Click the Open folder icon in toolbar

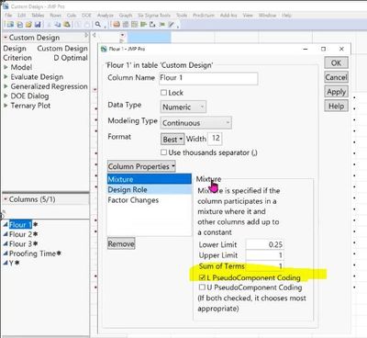pyautogui.click(x=28, y=25)
